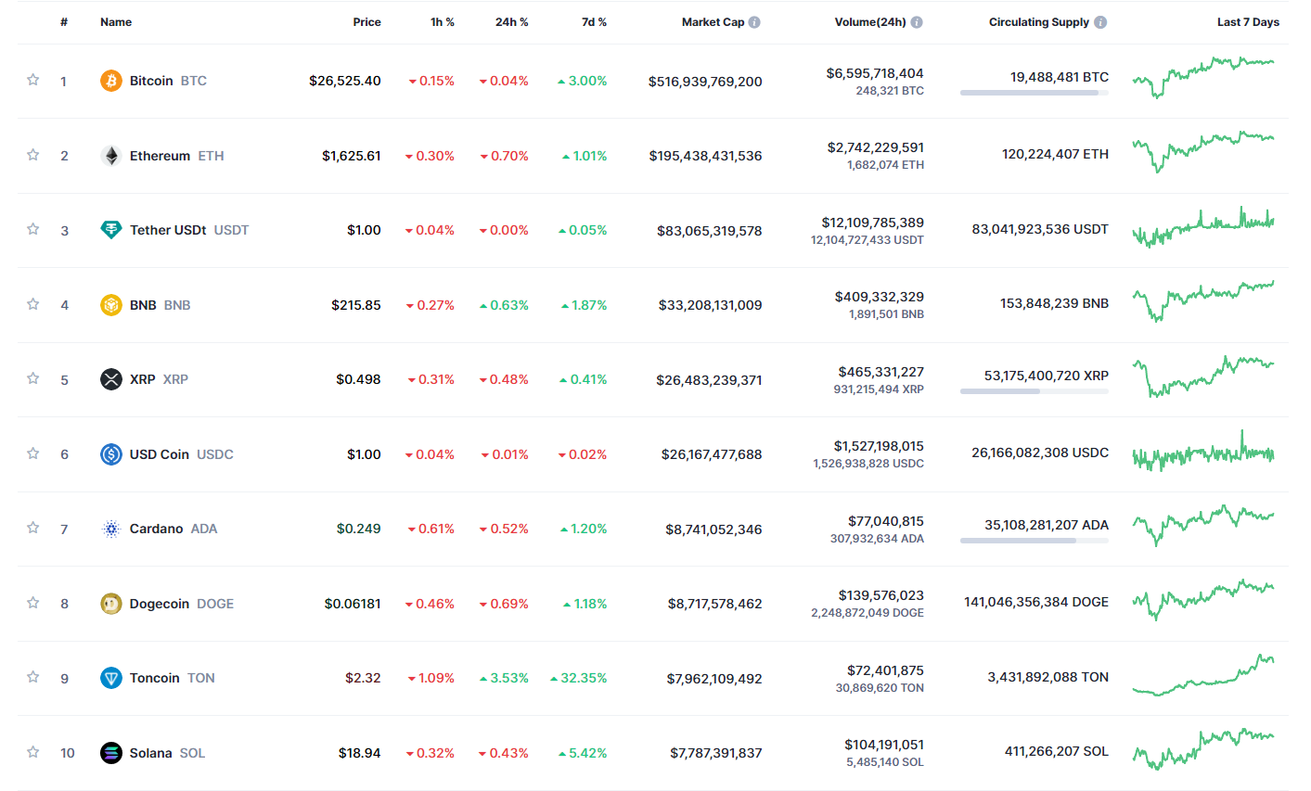Click the Bitcoin logo icon
Viewport: 1311px width, 791px height.
111,81
